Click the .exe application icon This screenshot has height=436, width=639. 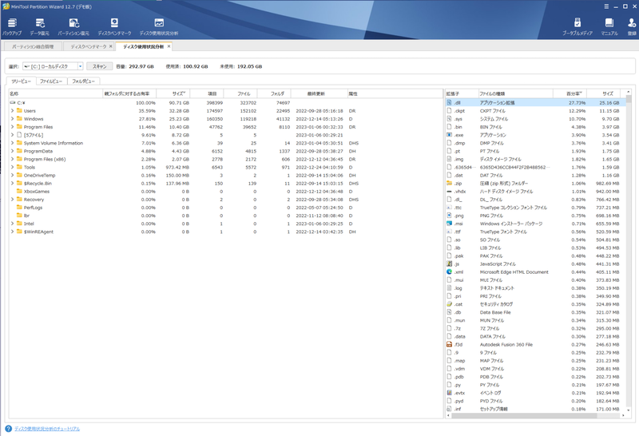[449, 135]
